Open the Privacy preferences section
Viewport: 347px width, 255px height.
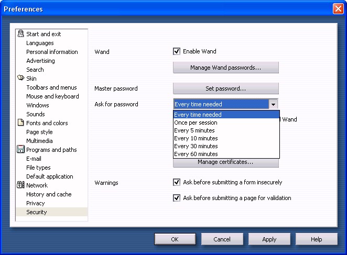coord(36,203)
